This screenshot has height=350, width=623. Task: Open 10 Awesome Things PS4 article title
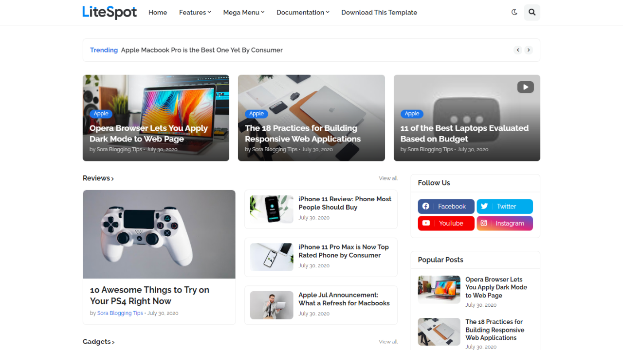pos(149,296)
